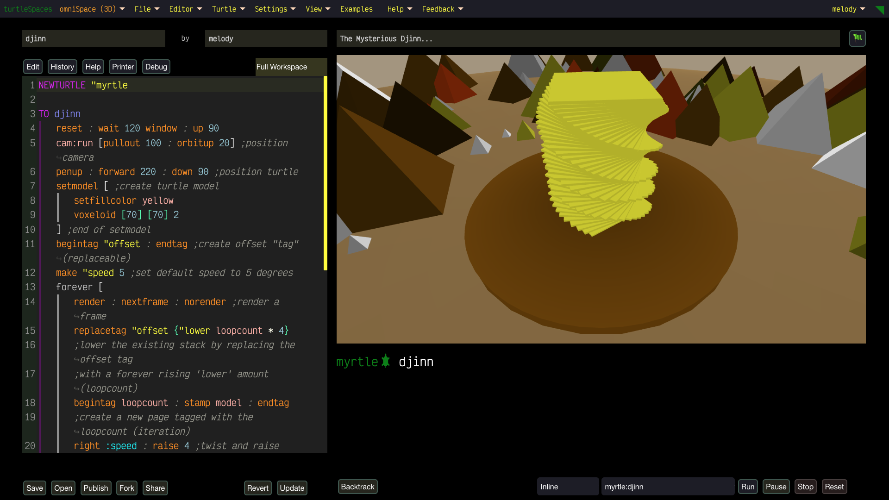The width and height of the screenshot is (889, 500).
Task: Stop the djinn procedure
Action: (805, 487)
